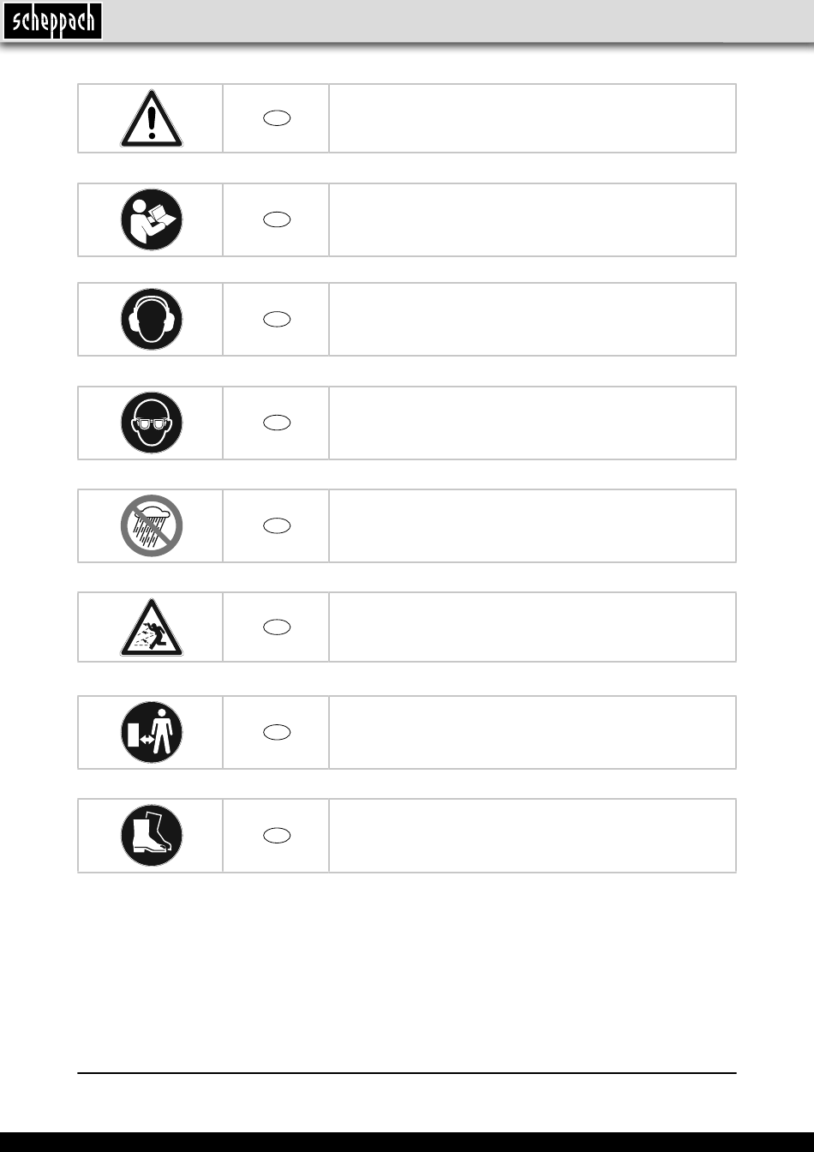Click the safety boots symbol
The image size is (814, 1152).
click(x=151, y=836)
